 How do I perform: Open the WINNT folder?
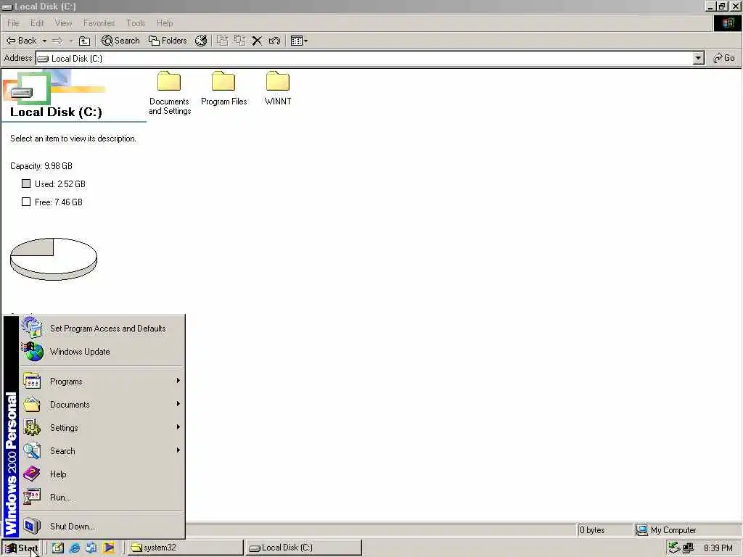pos(278,88)
